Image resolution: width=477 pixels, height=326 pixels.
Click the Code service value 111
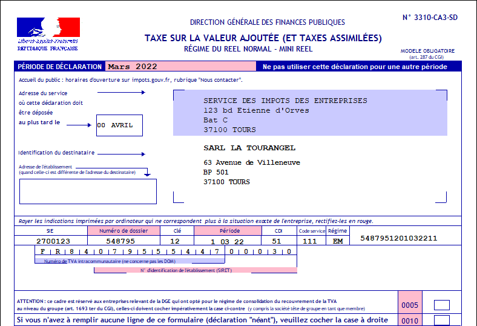point(311,241)
